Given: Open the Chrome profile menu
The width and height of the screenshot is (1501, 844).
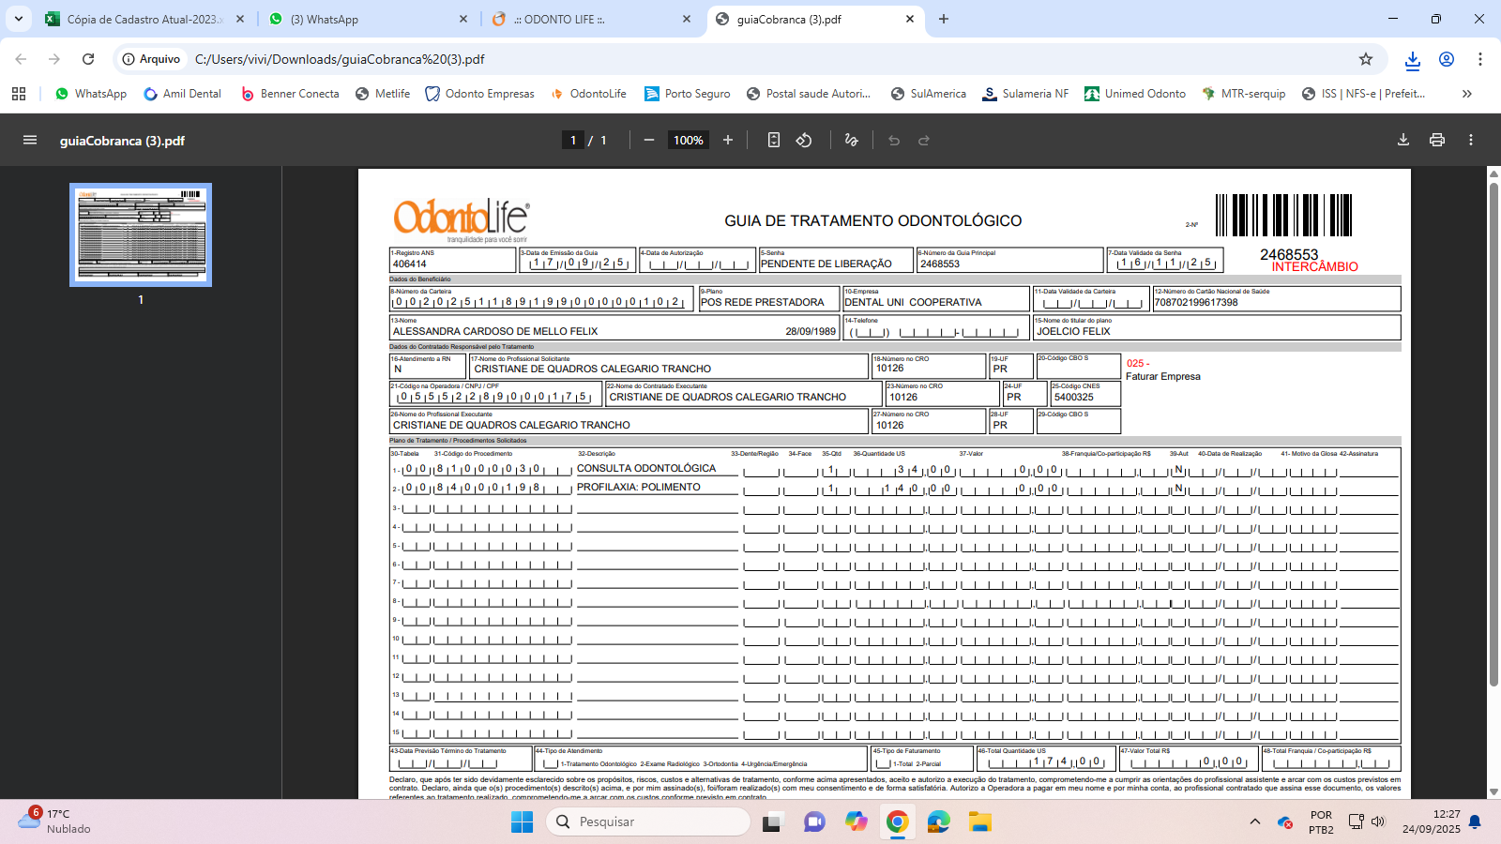Looking at the screenshot, I should [x=1447, y=59].
